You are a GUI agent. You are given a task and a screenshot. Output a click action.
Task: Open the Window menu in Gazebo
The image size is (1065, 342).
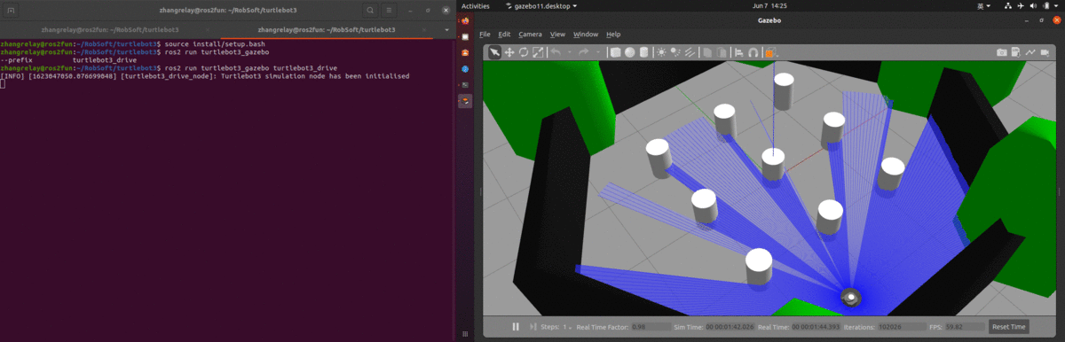click(586, 34)
